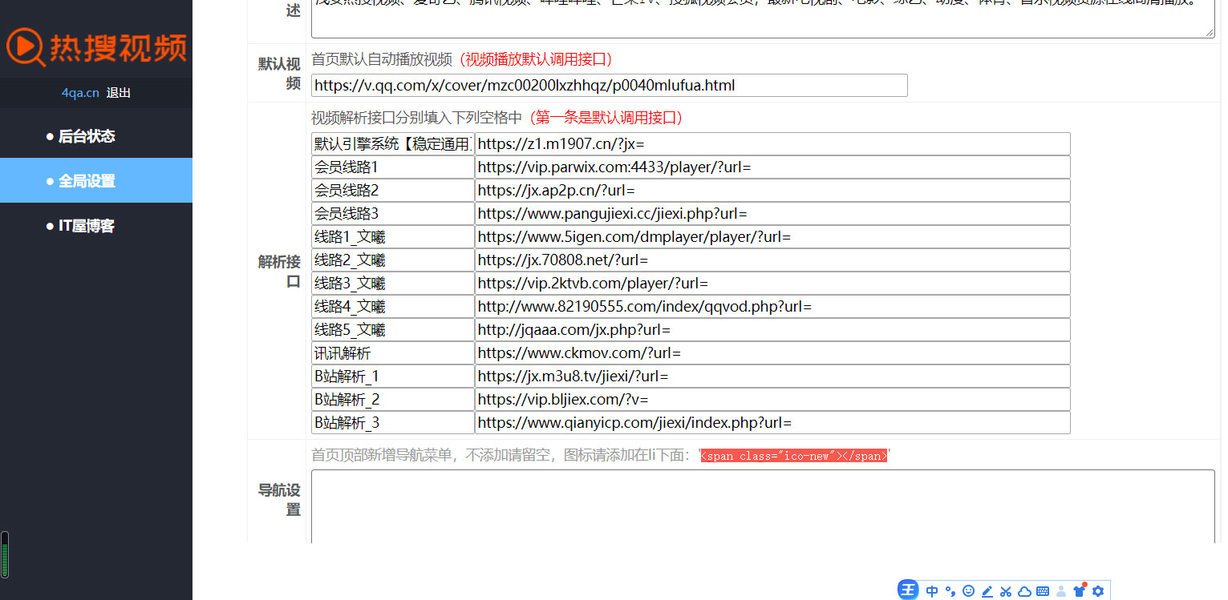Viewport: 1228px width, 600px height.
Task: Open the emoji picker on the input toolbar
Action: [x=969, y=590]
